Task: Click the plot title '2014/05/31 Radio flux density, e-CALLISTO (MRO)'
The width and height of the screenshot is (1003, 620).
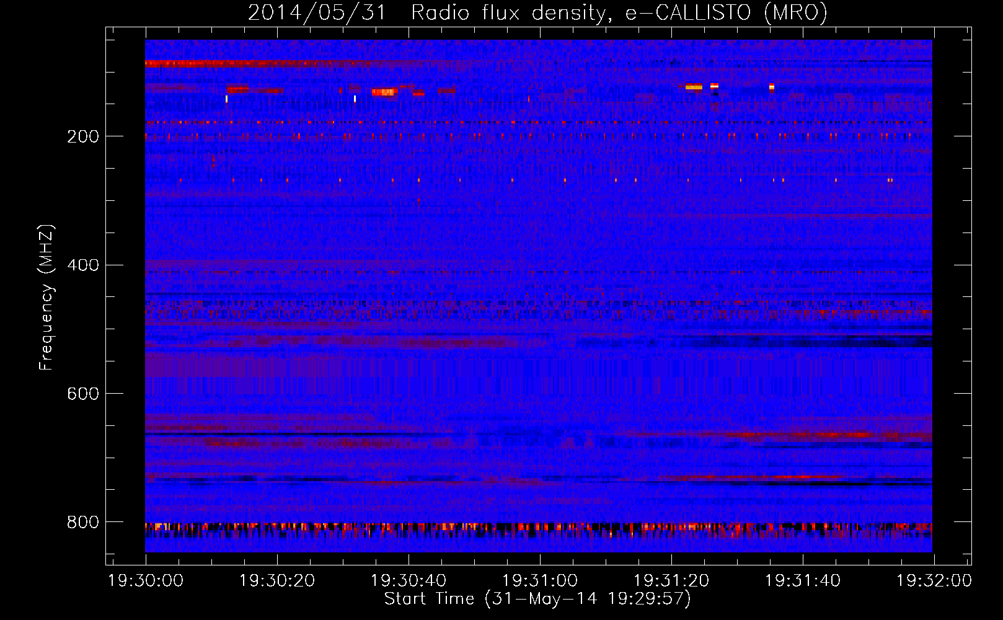Action: coord(537,12)
